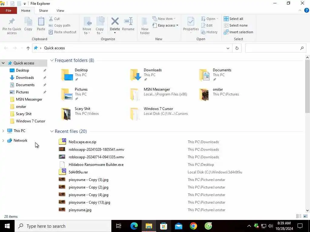Screen dimensions: 310x232
Task: Select pissyourse - Copy (13).jpg file
Action: 89,202
